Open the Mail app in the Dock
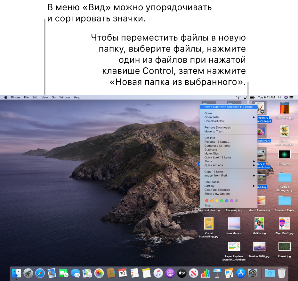The width and height of the screenshot is (298, 281). point(52,273)
